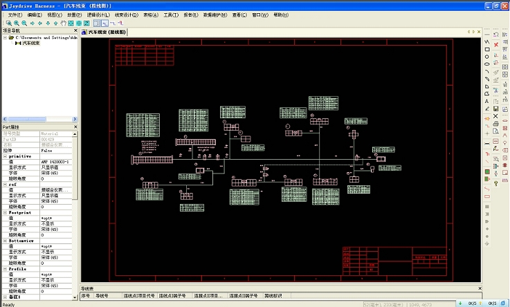Select the text 'A' annotation tool

tap(487, 101)
